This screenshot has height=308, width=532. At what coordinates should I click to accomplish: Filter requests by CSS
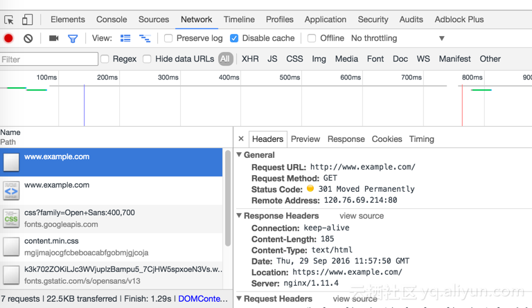pyautogui.click(x=294, y=59)
